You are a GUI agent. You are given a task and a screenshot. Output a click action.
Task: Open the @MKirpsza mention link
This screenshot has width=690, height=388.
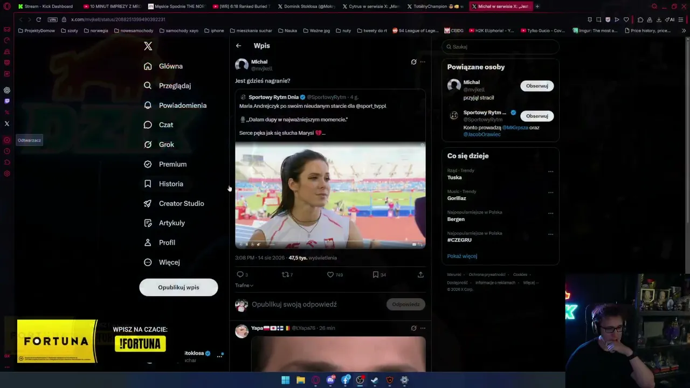click(x=515, y=128)
